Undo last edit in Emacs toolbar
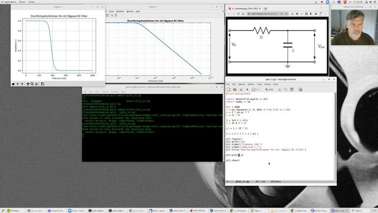The image size is (378, 213). (x=269, y=89)
